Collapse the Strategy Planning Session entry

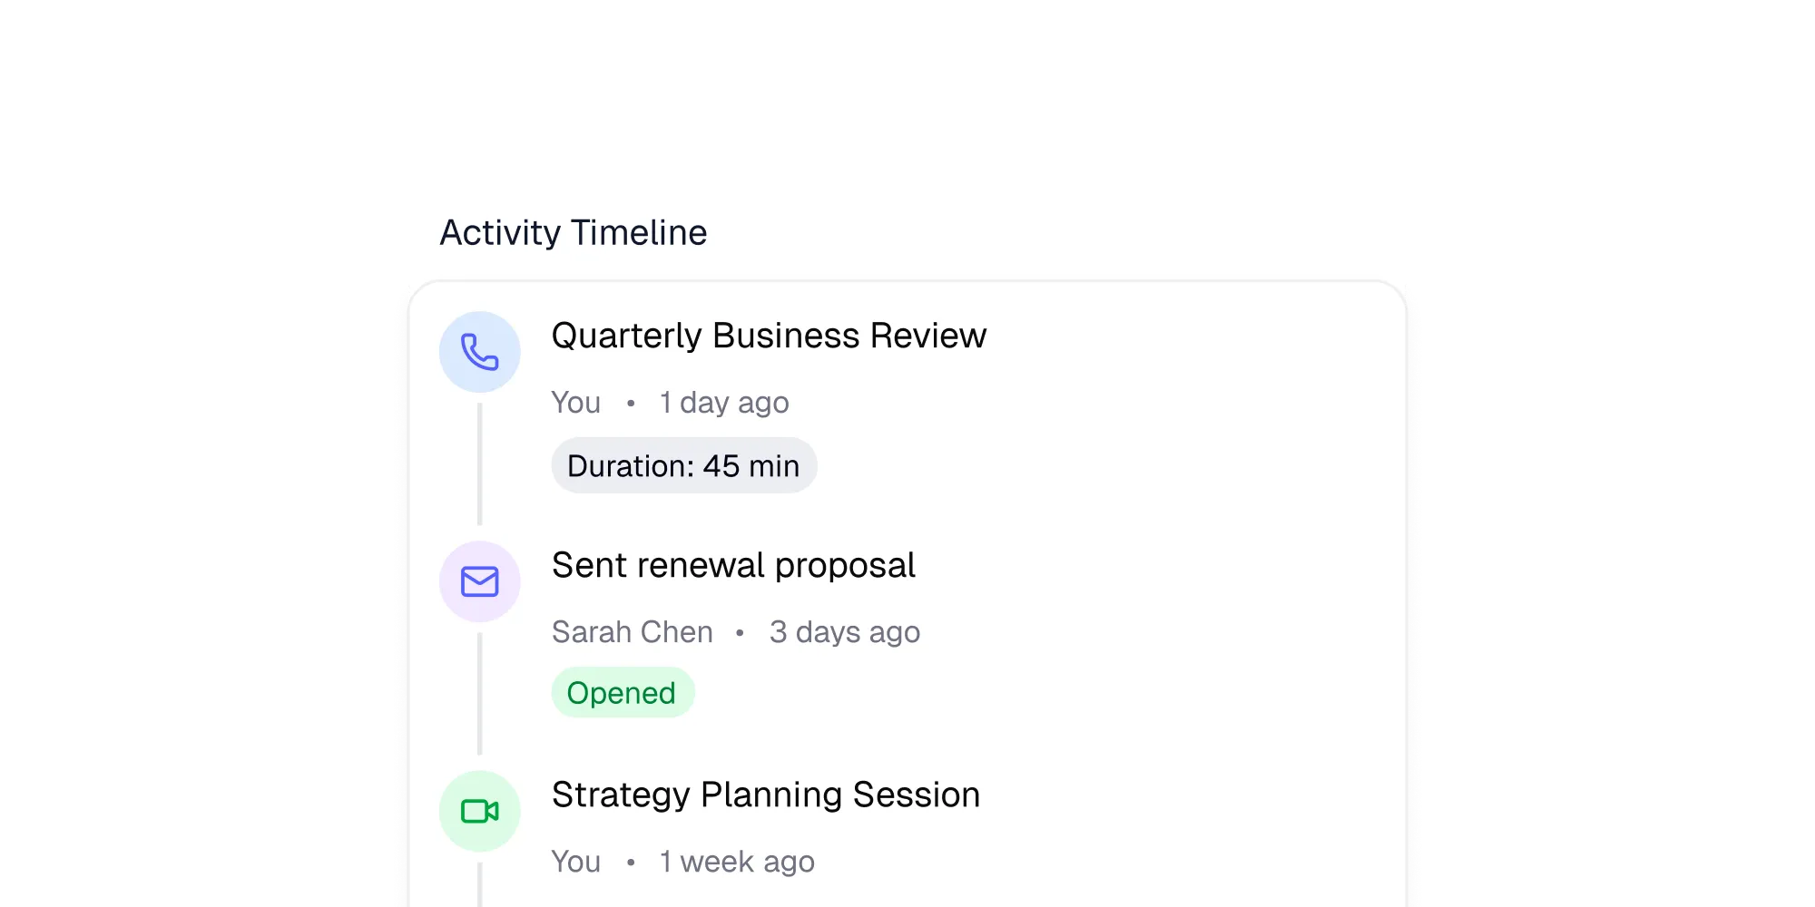click(766, 794)
